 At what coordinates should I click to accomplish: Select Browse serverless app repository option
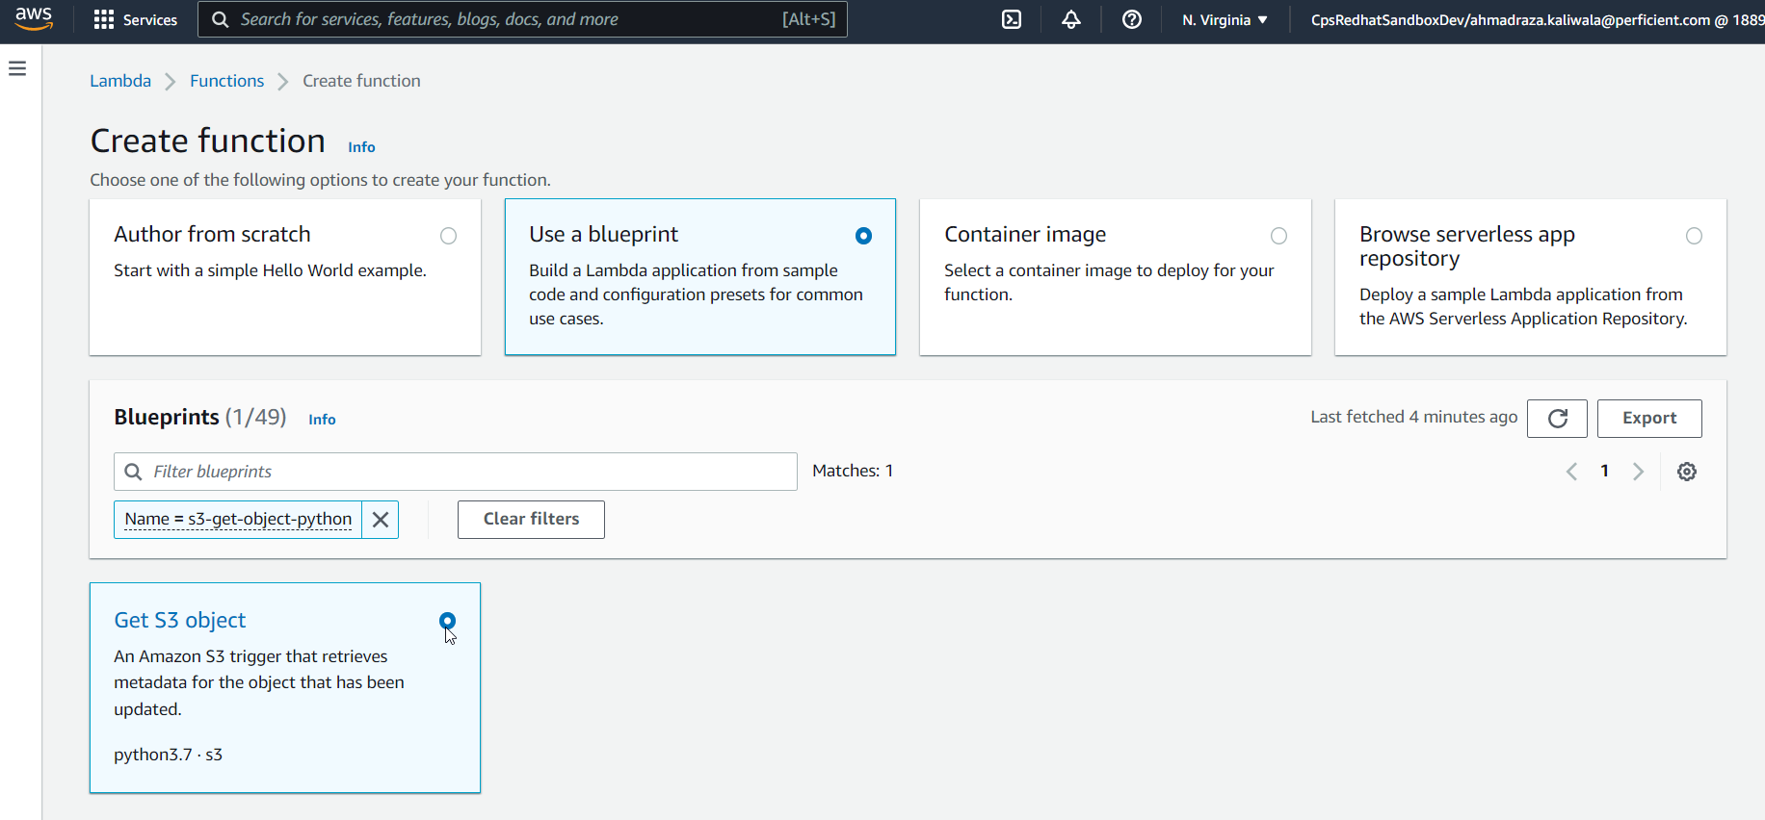[1694, 236]
